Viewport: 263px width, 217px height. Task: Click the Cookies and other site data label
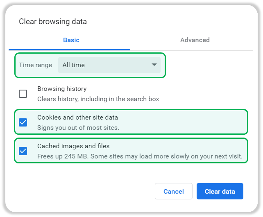pyautogui.click(x=77, y=118)
